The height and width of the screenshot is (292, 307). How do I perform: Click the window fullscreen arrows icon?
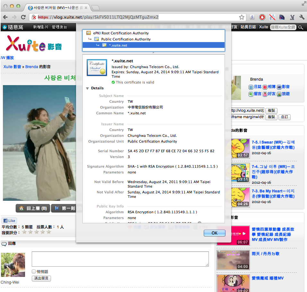(304, 4)
